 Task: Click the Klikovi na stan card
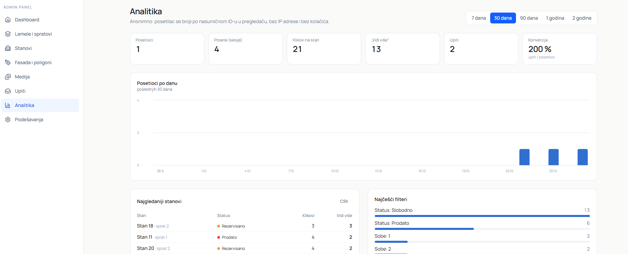(x=324, y=49)
